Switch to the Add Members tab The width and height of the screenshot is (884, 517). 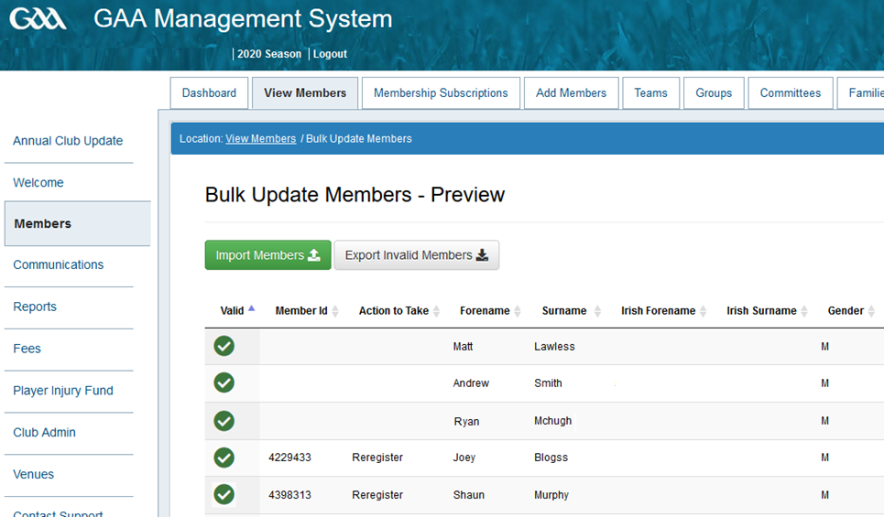(571, 93)
